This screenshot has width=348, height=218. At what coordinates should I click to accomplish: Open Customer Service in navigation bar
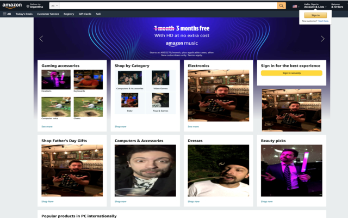coord(48,14)
